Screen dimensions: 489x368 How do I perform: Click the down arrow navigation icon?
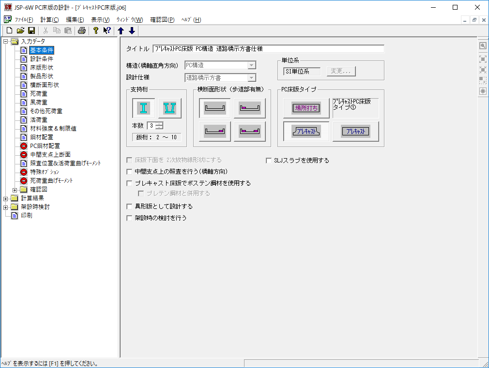coord(132,31)
